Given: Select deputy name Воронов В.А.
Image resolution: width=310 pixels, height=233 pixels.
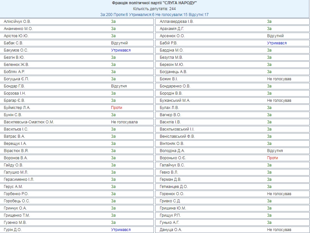Looking at the screenshot, I should tap(16, 158).
